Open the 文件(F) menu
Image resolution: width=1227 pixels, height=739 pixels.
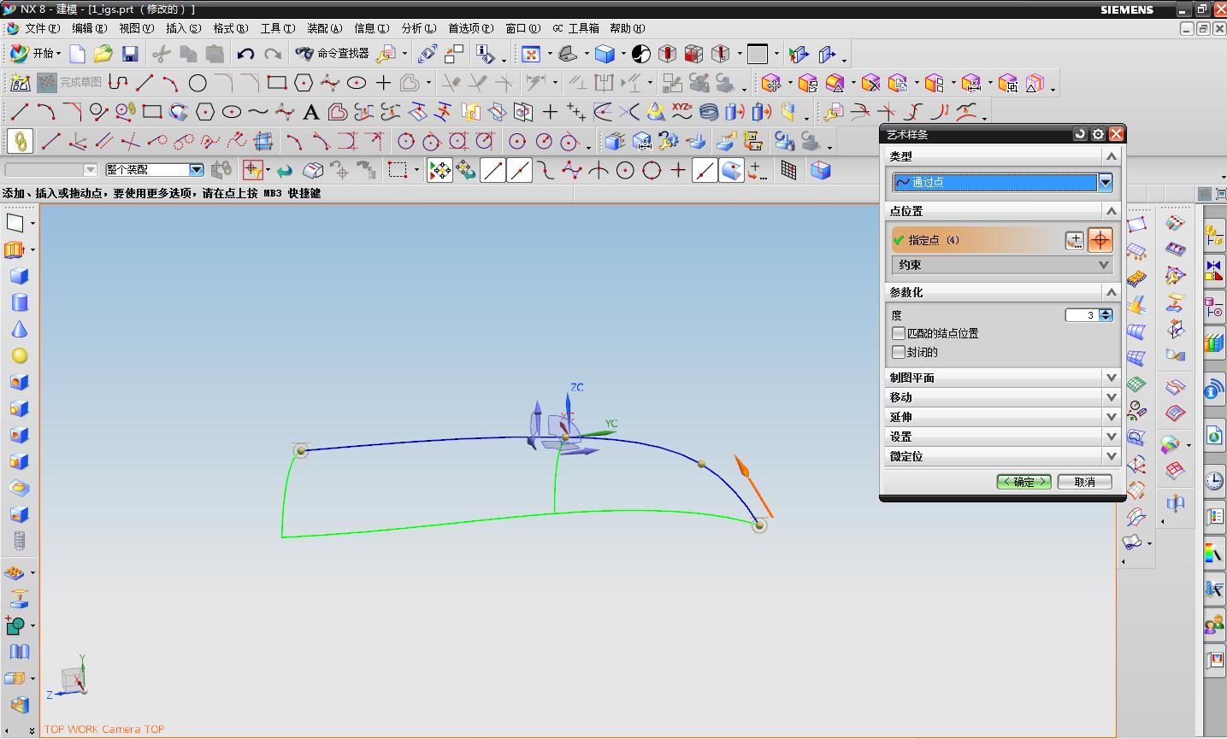tap(42, 28)
